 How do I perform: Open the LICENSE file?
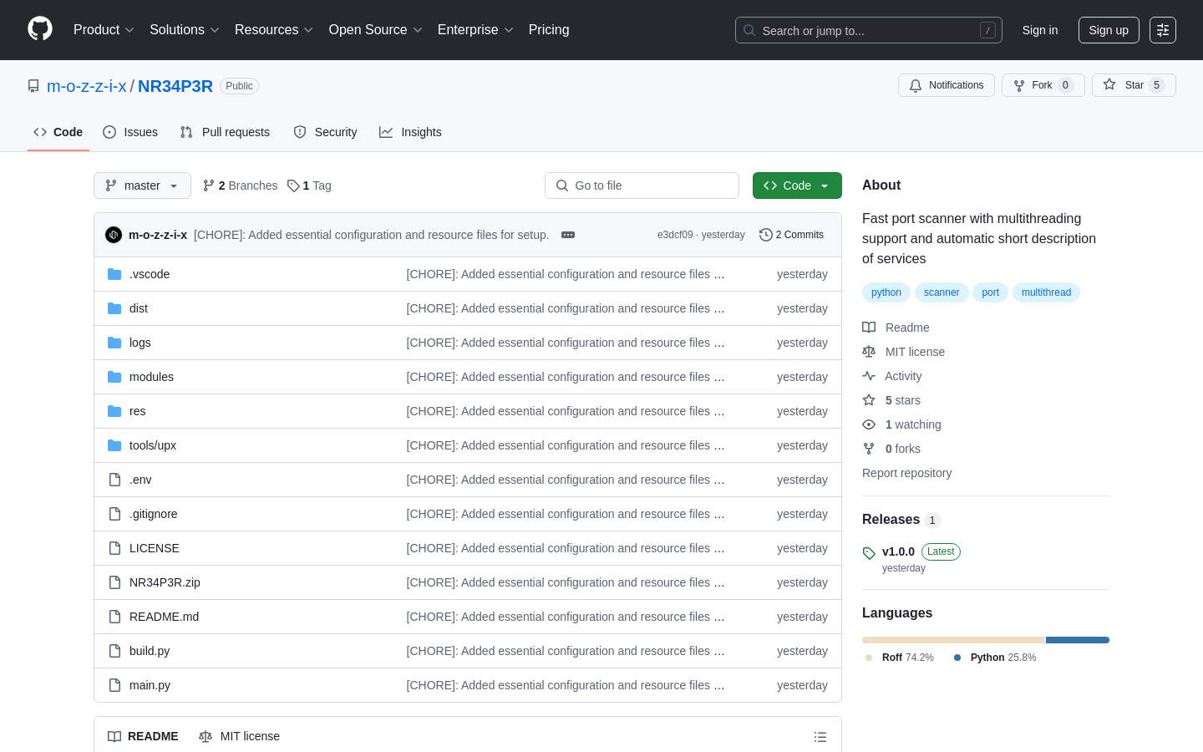pos(155,548)
